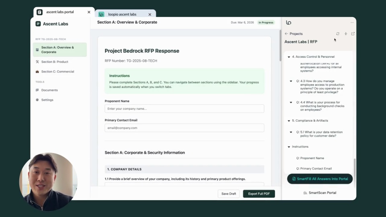Collapse 5. Compliance & Artifacts section

tap(289, 121)
